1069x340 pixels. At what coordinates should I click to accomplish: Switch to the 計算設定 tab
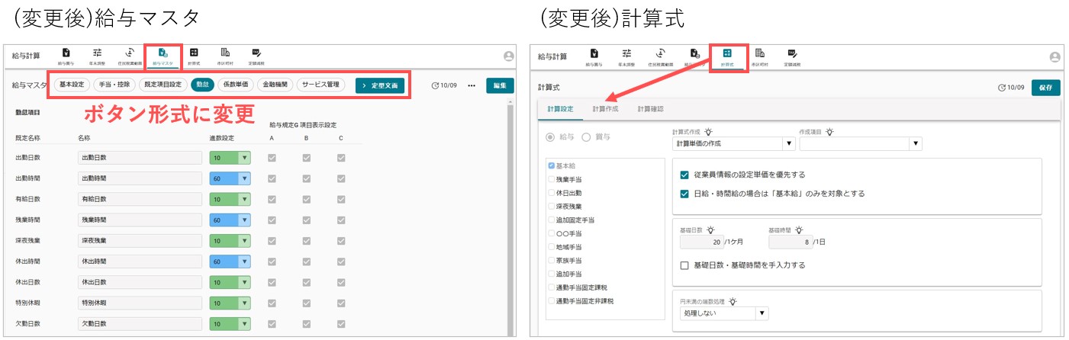(x=561, y=109)
